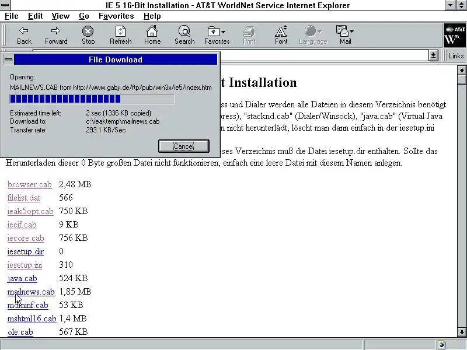Click the 524 KB size of java.cab

click(74, 278)
